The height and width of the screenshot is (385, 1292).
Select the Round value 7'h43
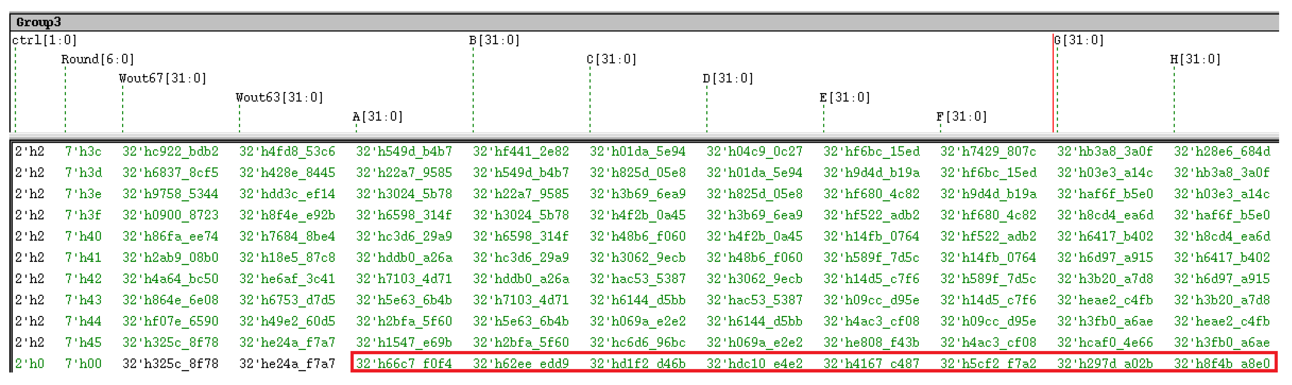pyautogui.click(x=83, y=300)
